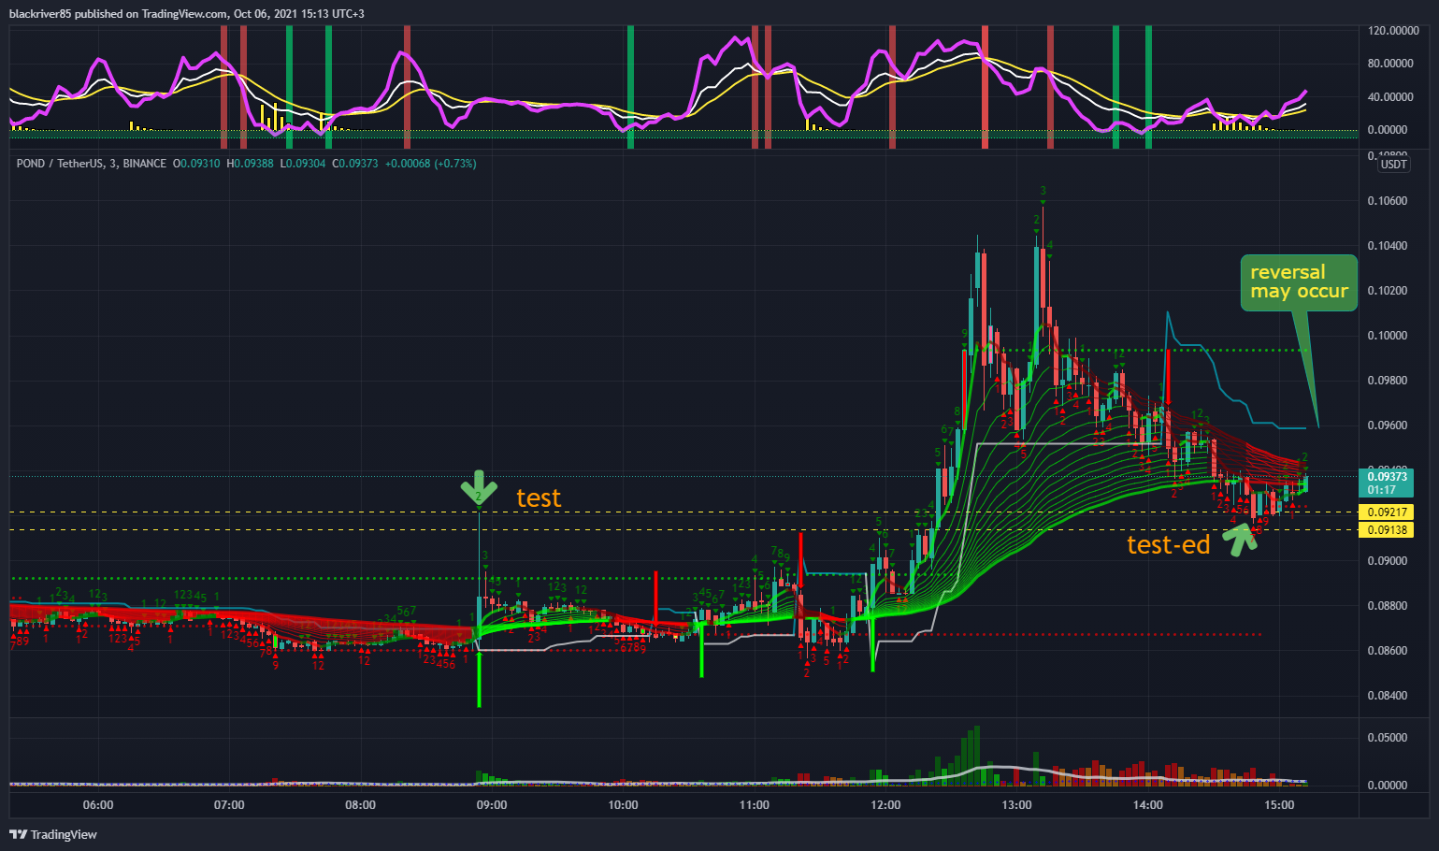1439x851 pixels.
Task: Click the 0.08400 price axis label
Action: tap(1387, 696)
